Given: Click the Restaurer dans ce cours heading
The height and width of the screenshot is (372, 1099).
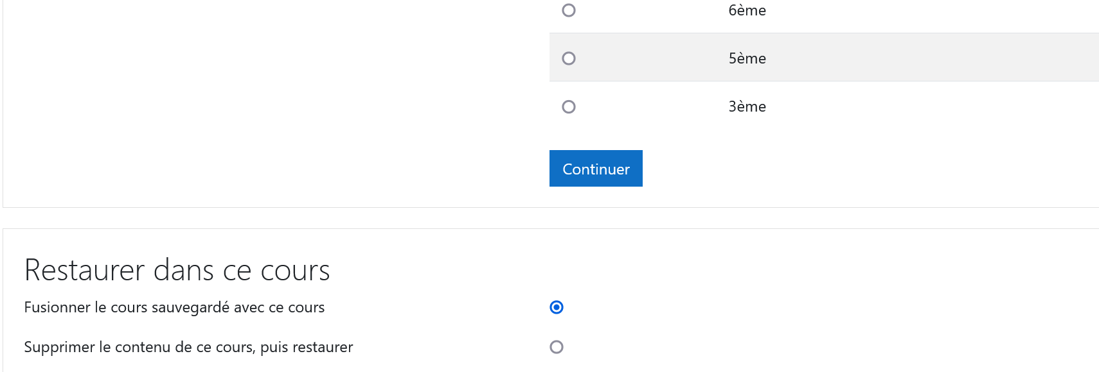Looking at the screenshot, I should pyautogui.click(x=177, y=270).
